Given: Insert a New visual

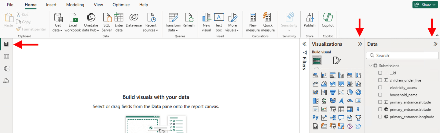Looking at the screenshot, I should tap(207, 22).
